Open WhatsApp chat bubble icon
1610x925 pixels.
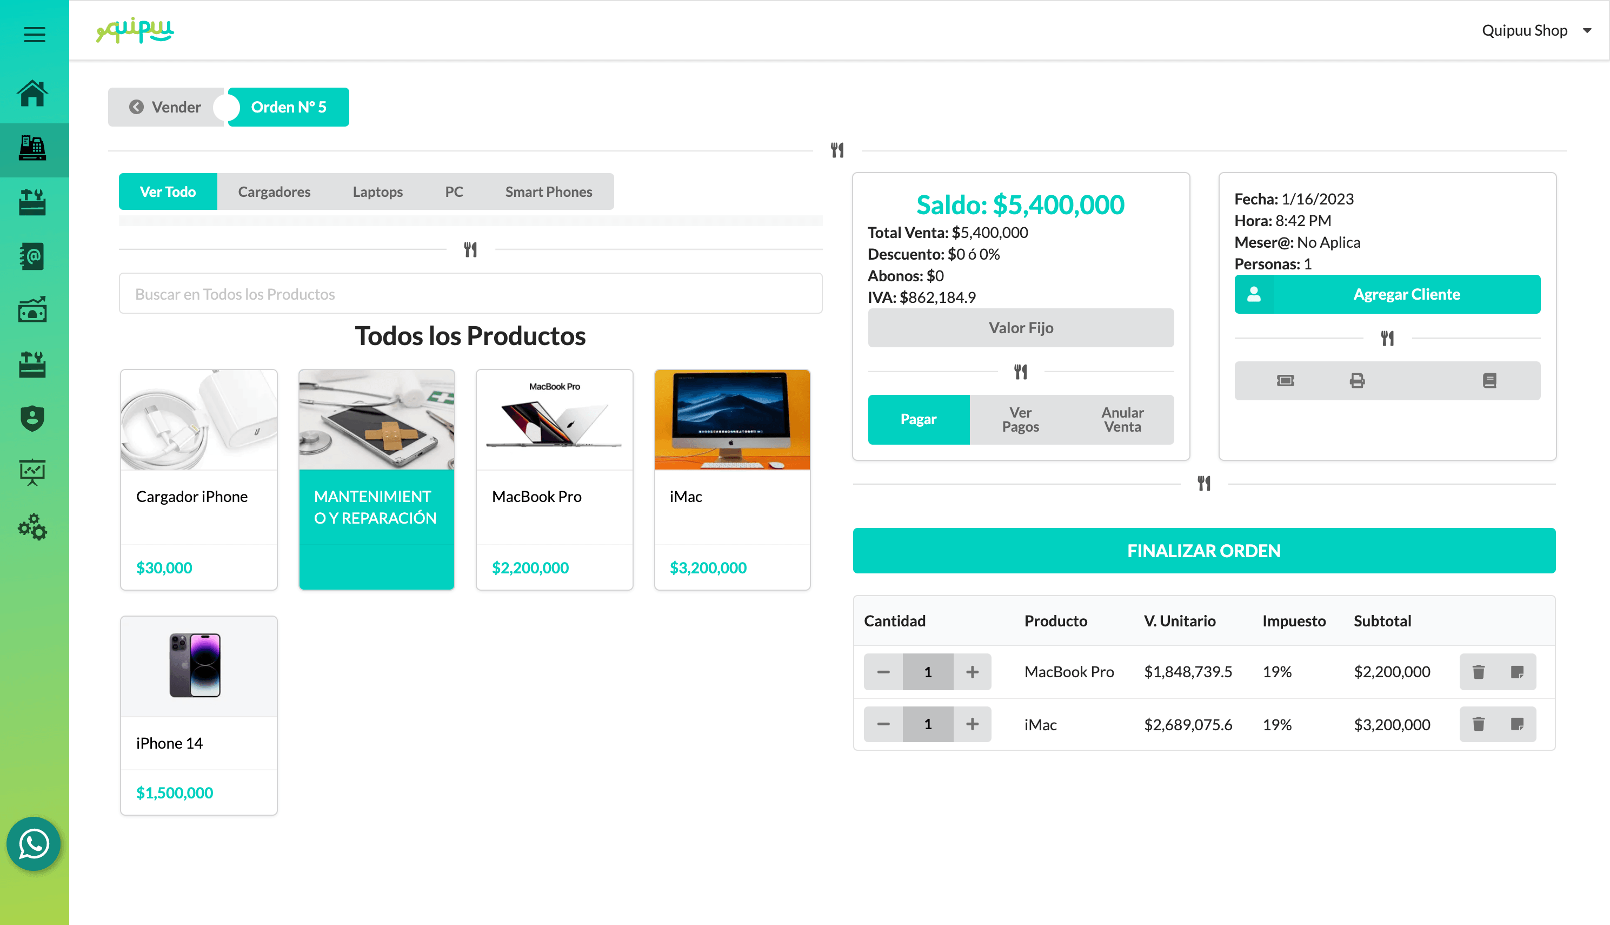34,844
